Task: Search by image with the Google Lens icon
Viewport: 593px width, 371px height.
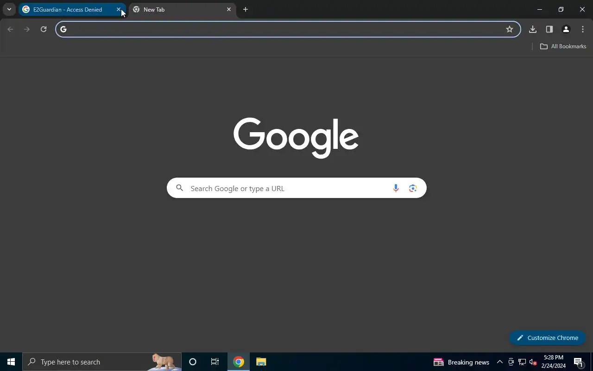Action: pos(413,188)
